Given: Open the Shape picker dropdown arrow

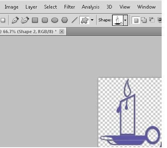Looking at the screenshot, I should (x=125, y=20).
